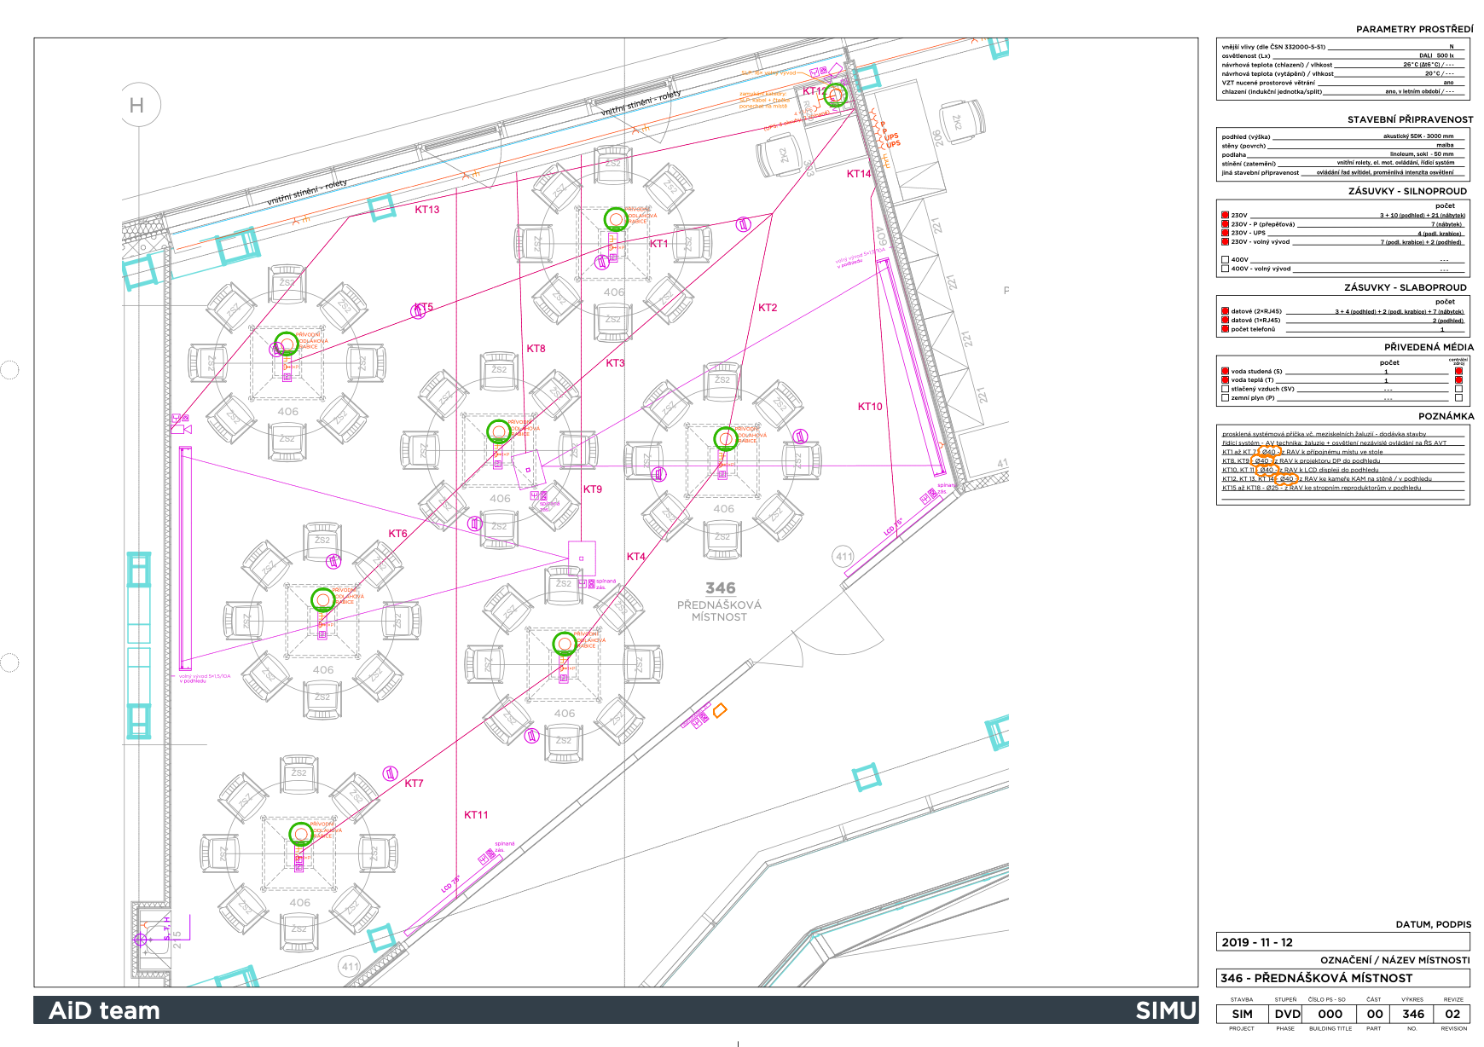This screenshot has width=1484, height=1047.
Task: Click the green-circled floor box beside KT12
Action: [x=834, y=95]
